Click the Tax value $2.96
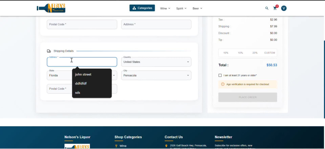Image resolution: width=325 pixels, height=149 pixels. [x=274, y=20]
